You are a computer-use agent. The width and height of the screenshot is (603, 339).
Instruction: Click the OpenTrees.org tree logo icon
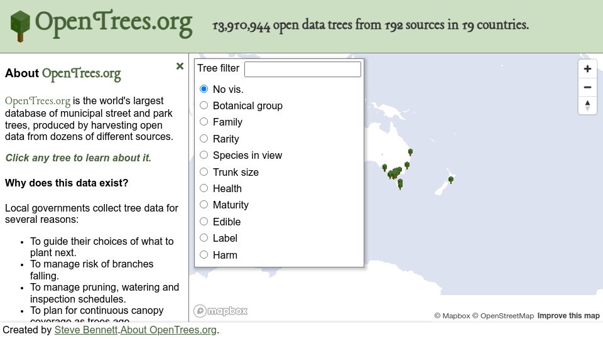coord(20,26)
